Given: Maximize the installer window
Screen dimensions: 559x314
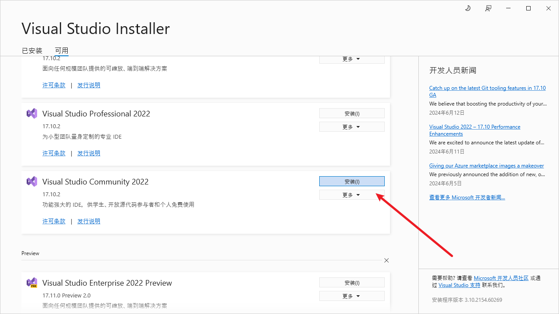Looking at the screenshot, I should pos(528,8).
